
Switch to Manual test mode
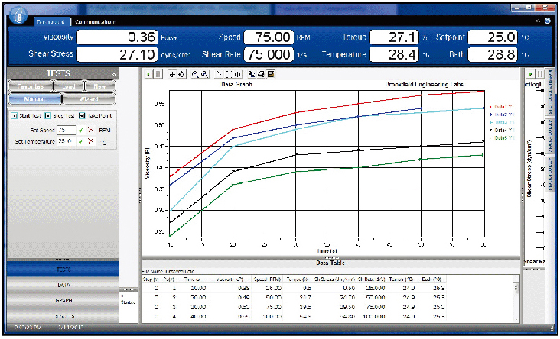click(x=33, y=99)
